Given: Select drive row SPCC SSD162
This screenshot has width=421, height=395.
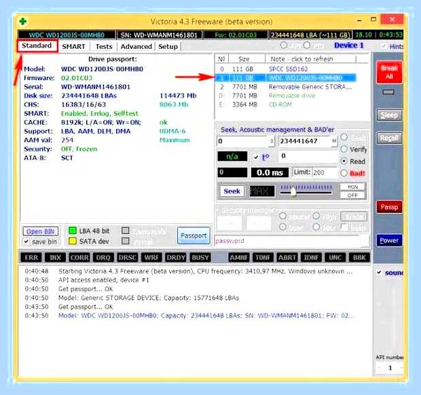Looking at the screenshot, I should (x=286, y=69).
